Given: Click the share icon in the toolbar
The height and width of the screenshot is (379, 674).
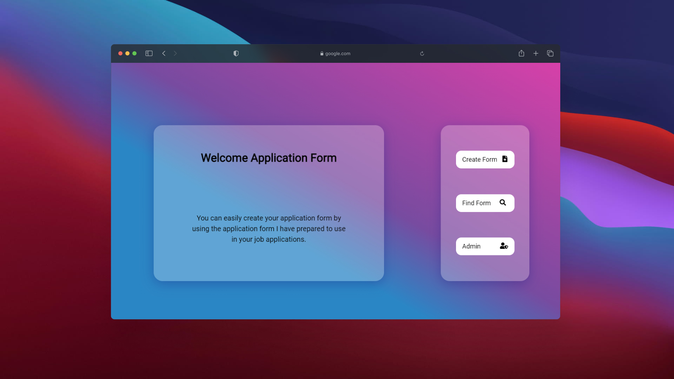Looking at the screenshot, I should [x=521, y=53].
